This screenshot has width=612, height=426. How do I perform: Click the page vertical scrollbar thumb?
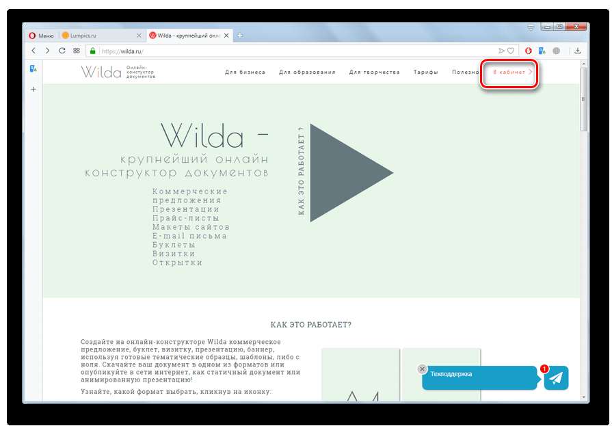[583, 100]
